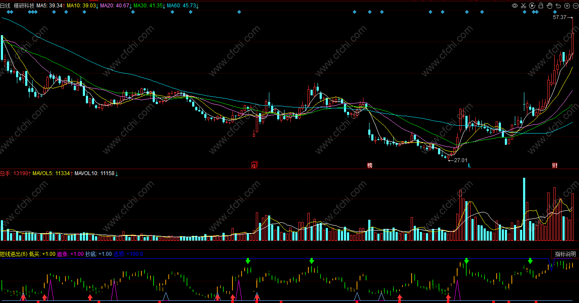Viewport: 579px width, 303px height.
Task: Toggle the padlock lock icon
Action: point(541,6)
